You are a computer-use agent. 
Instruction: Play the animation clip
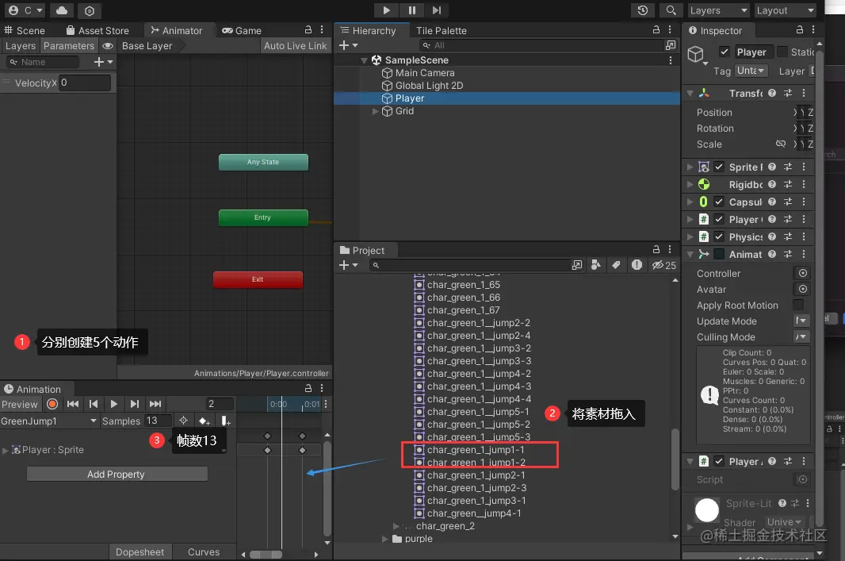pyautogui.click(x=113, y=404)
